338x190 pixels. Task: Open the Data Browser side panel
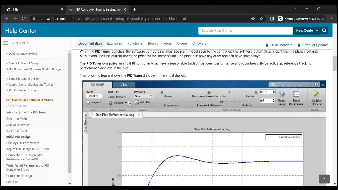pos(86,123)
